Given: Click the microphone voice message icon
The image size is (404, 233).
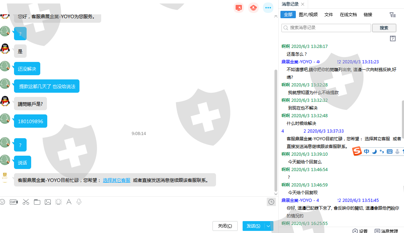Looking at the screenshot, I should [79, 202].
